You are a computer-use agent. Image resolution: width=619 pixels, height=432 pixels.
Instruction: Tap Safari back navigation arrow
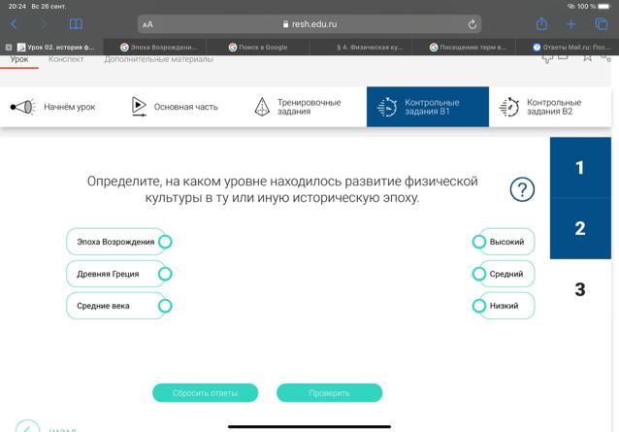[14, 24]
